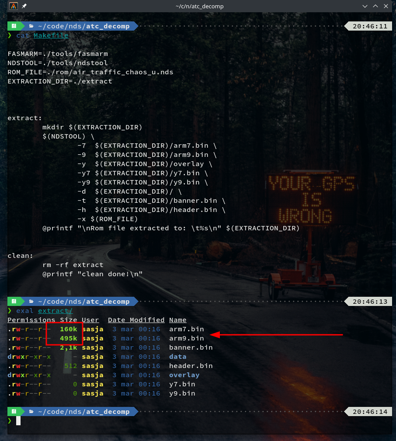Click the User column header
Viewport: 396px width, 441px height.
[90, 320]
